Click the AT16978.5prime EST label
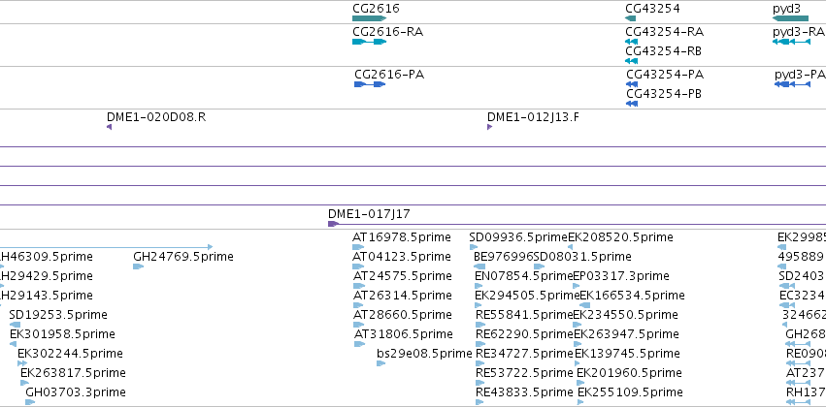This screenshot has width=826, height=407. (402, 237)
